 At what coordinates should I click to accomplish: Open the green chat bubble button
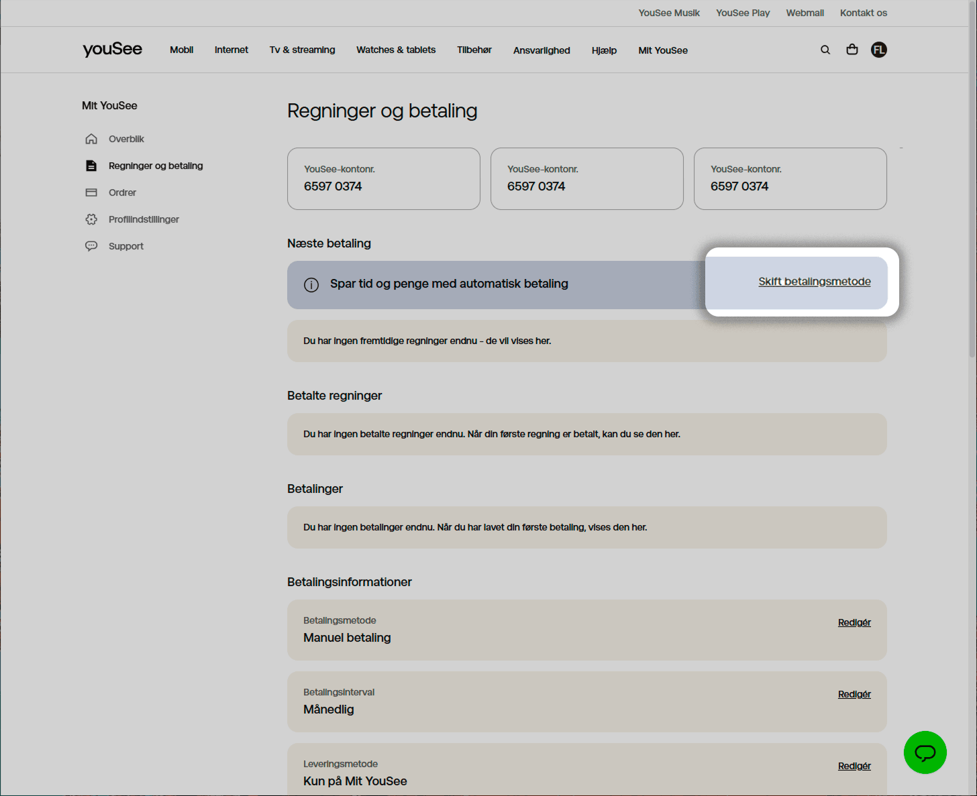click(x=925, y=752)
